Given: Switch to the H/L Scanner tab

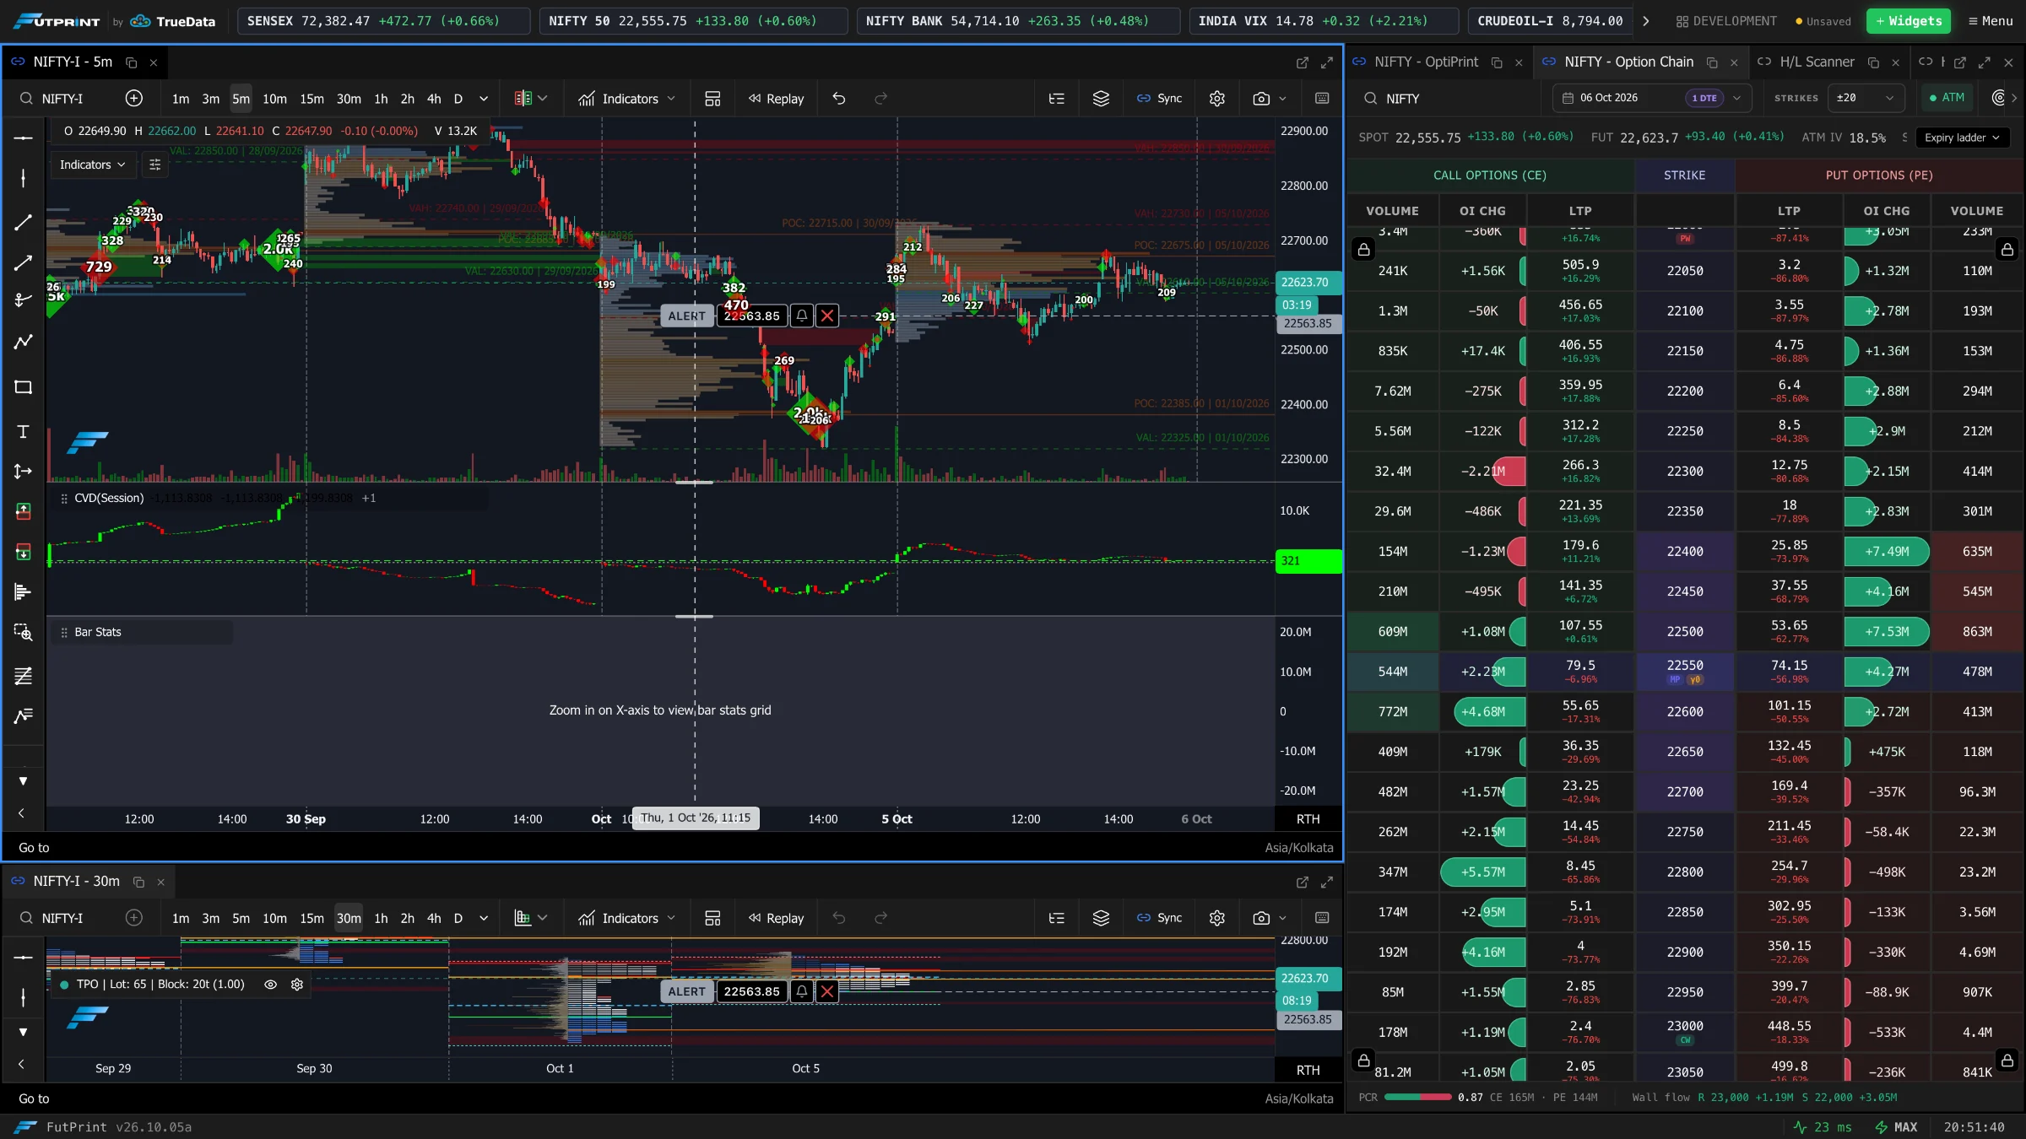Looking at the screenshot, I should [1817, 62].
